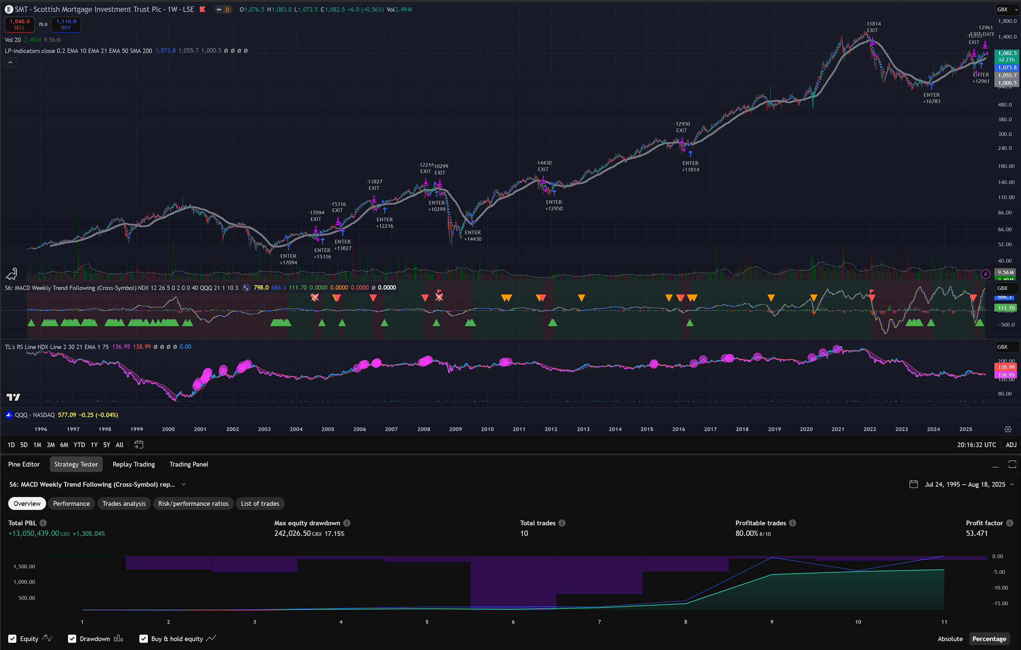This screenshot has height=650, width=1021.
Task: Open the Pine Editor tab
Action: tap(24, 464)
